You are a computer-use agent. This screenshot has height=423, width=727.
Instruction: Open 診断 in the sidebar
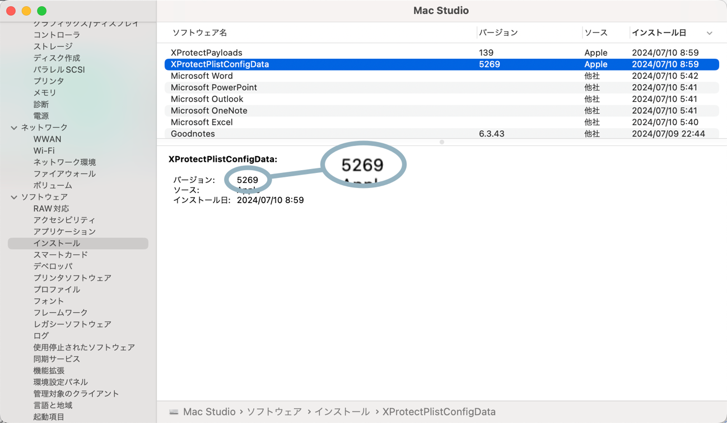(x=41, y=105)
